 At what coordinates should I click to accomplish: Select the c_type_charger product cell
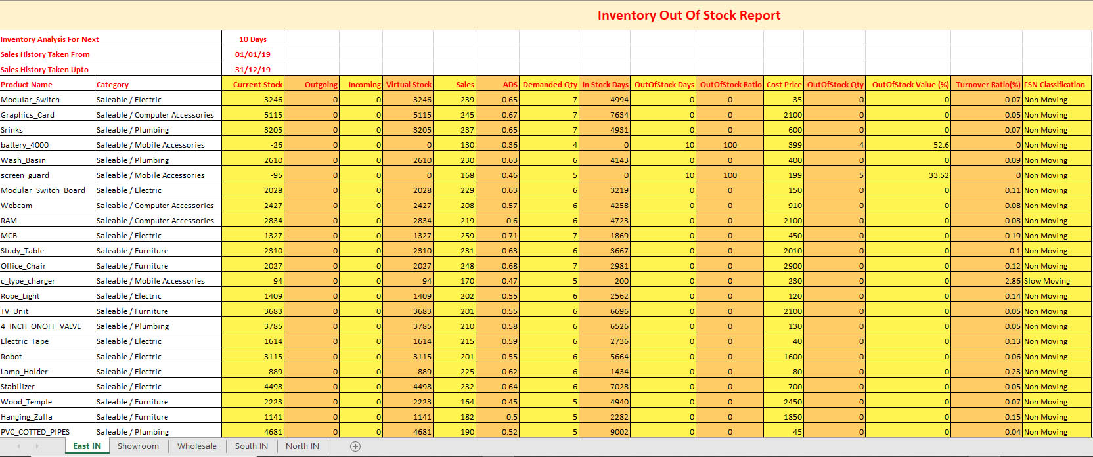[x=47, y=280]
